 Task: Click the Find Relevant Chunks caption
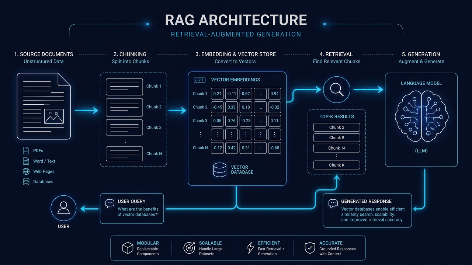click(337, 61)
